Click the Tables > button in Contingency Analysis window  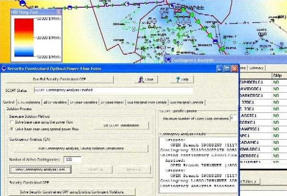click(250, 182)
